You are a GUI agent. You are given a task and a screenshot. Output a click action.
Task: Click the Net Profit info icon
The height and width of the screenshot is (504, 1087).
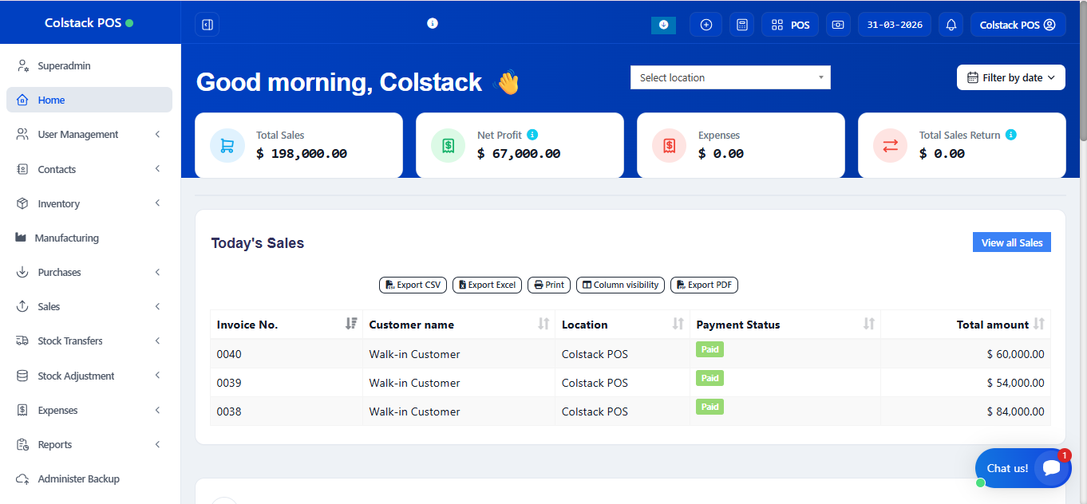click(532, 135)
